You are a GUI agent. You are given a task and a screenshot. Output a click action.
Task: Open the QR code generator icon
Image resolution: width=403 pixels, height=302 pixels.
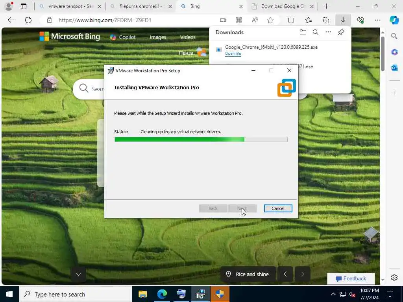click(x=239, y=20)
